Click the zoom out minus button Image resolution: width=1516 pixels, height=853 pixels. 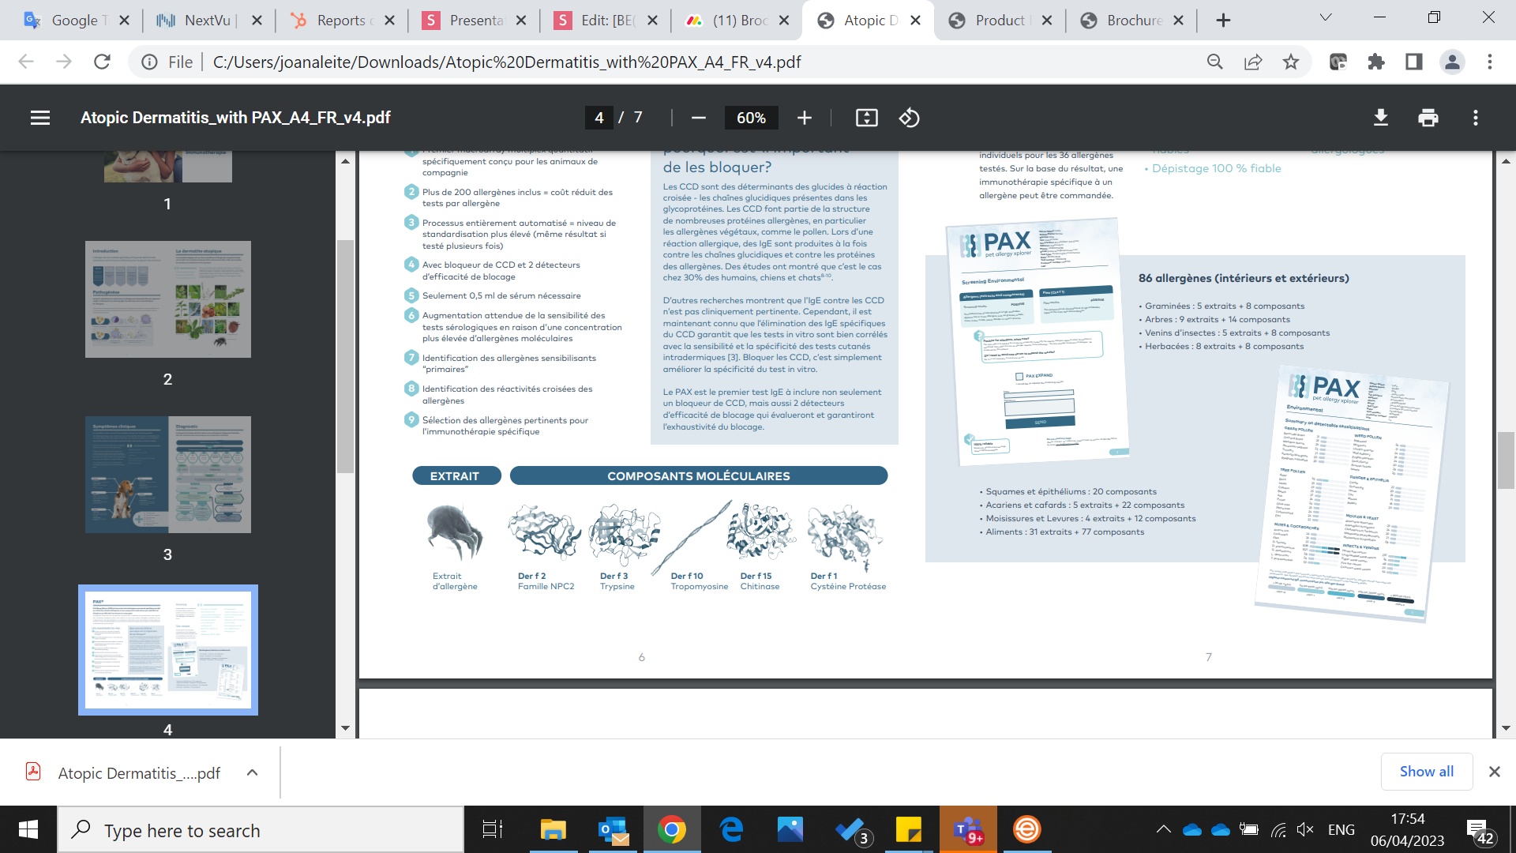click(698, 118)
